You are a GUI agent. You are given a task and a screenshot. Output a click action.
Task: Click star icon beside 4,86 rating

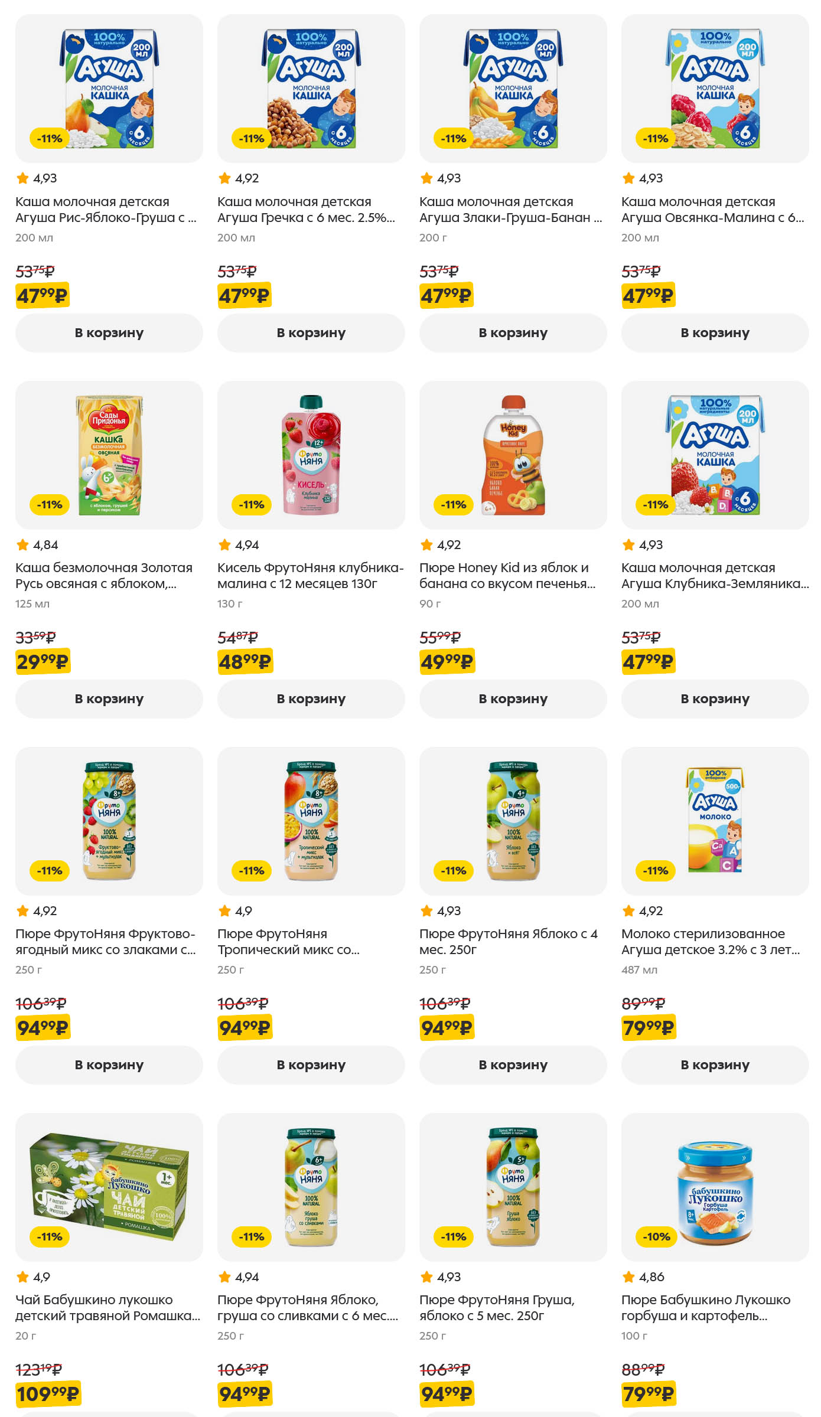(x=628, y=1277)
